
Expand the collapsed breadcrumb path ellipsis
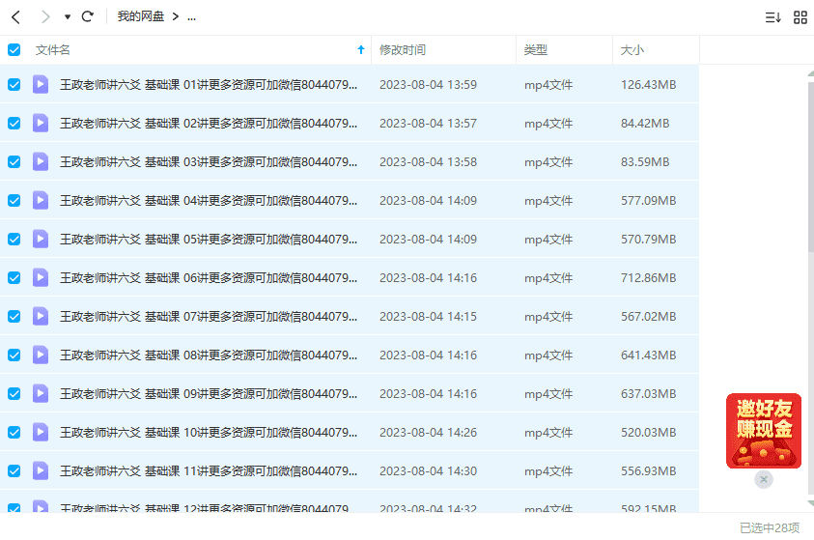click(191, 17)
